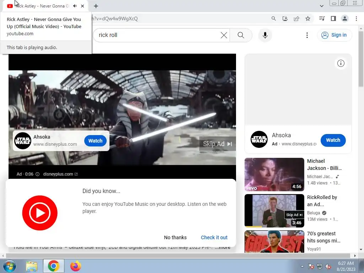Dismiss the YouTube Music prompt with No thanks

point(175,237)
